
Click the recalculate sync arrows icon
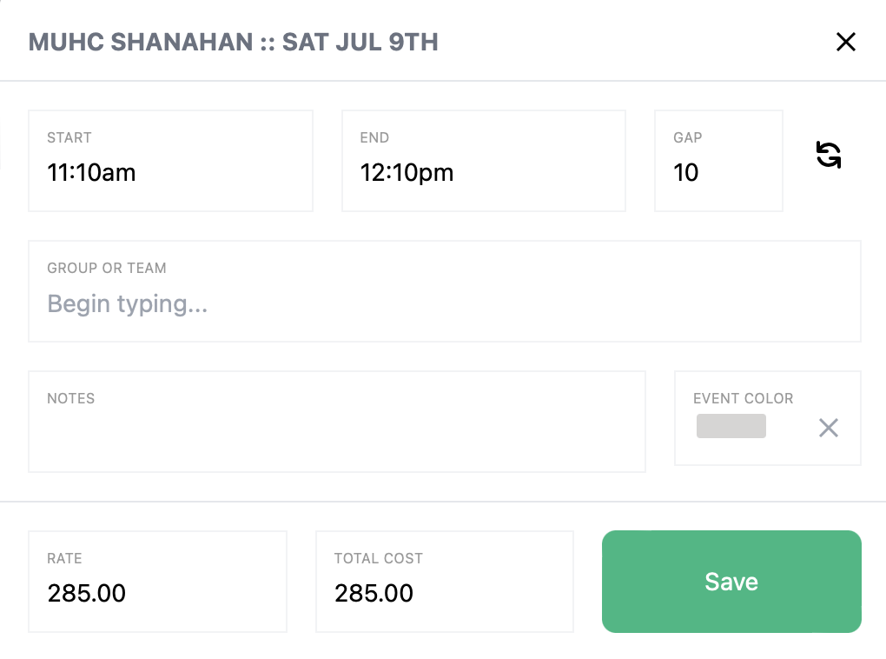point(829,156)
